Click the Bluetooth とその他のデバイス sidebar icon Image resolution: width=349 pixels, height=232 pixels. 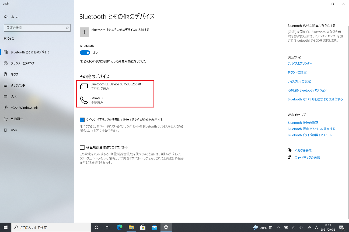pos(6,52)
